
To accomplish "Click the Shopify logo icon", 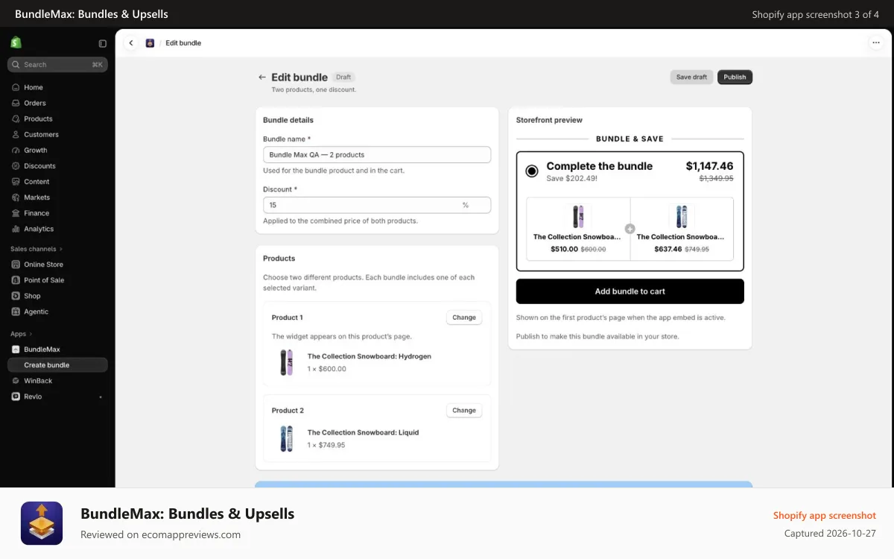I will pyautogui.click(x=16, y=42).
